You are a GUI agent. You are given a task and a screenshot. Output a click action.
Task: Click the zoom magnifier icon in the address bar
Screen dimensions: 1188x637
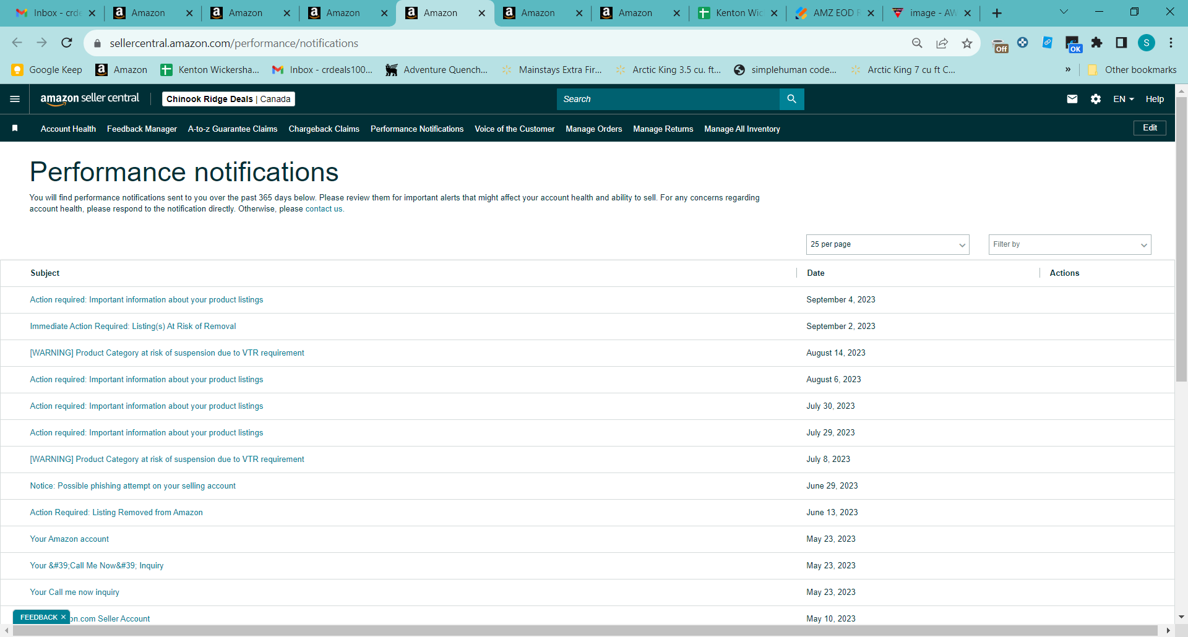917,43
